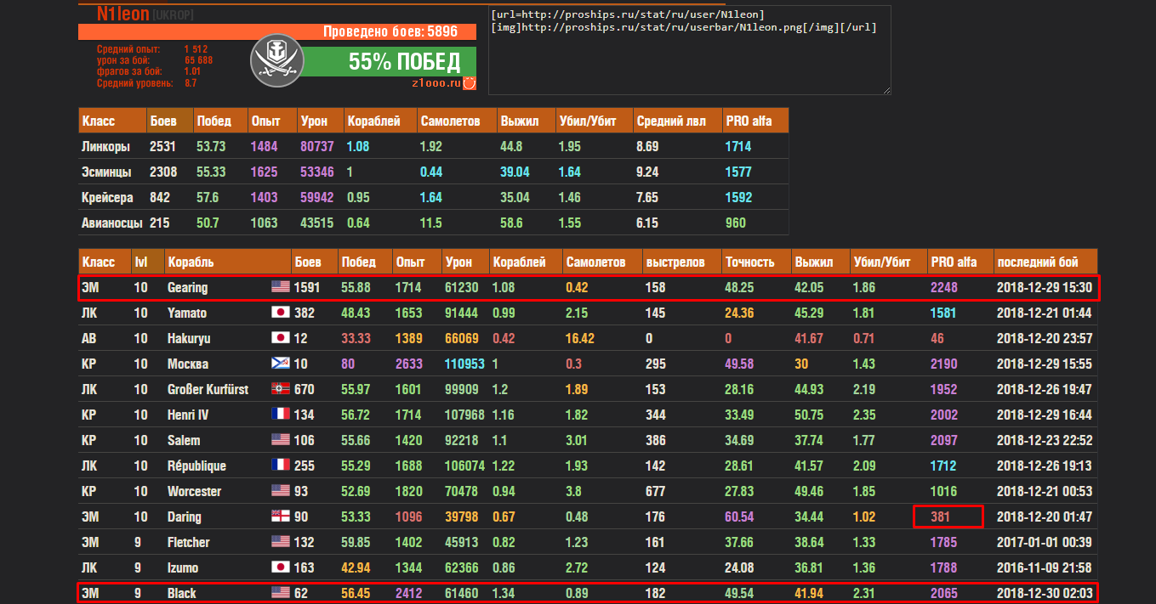Click the Fletcher ship name

[189, 542]
